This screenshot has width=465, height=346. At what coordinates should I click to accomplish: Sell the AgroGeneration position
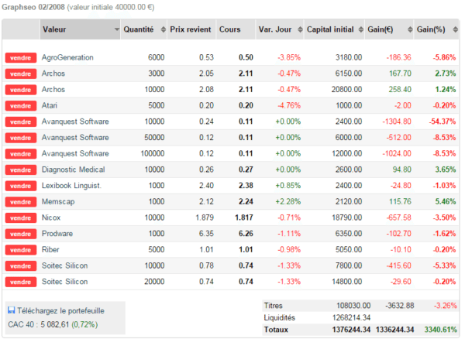[21, 58]
